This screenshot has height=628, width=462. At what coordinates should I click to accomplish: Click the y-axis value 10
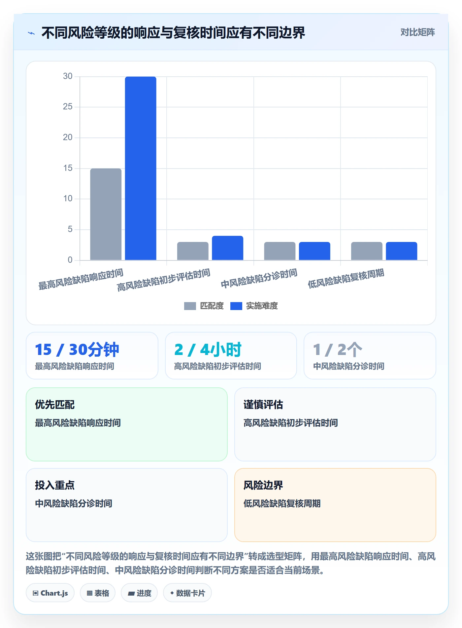pyautogui.click(x=68, y=199)
